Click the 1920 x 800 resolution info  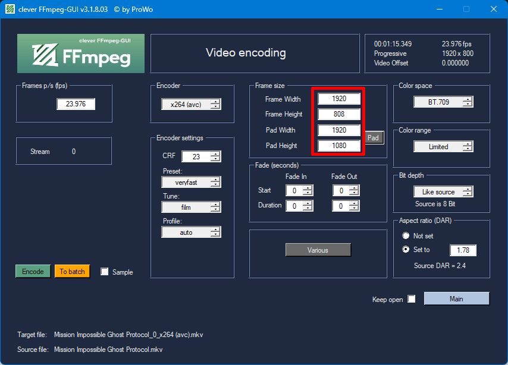[x=457, y=54]
